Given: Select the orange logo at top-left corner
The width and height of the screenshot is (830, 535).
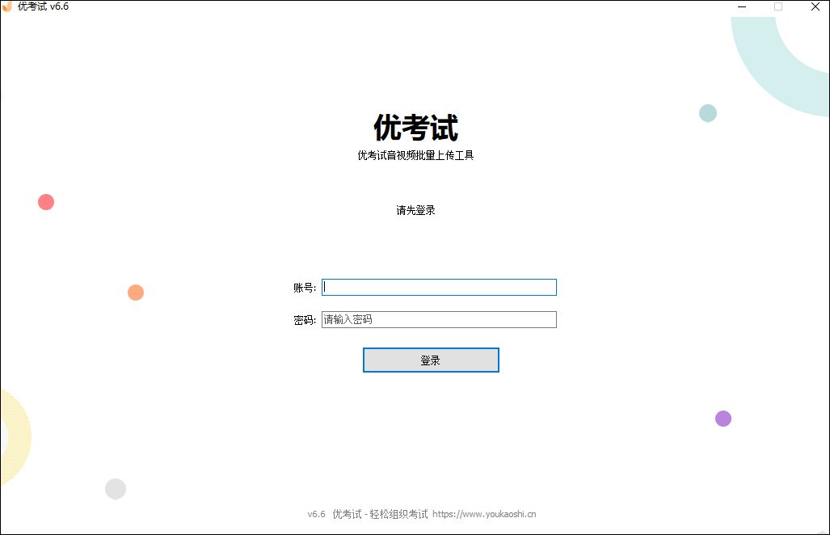Looking at the screenshot, I should tap(8, 6).
